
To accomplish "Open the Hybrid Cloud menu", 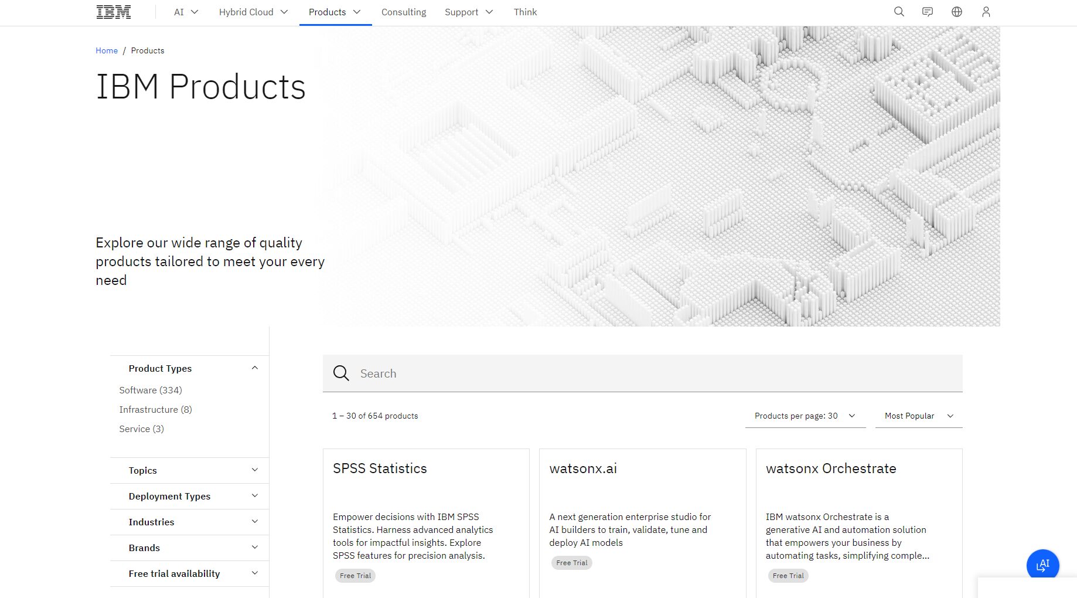I will [253, 12].
